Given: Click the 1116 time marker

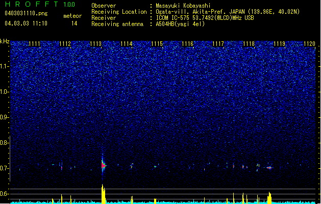Looking at the screenshot, I should pyautogui.click(x=187, y=44).
